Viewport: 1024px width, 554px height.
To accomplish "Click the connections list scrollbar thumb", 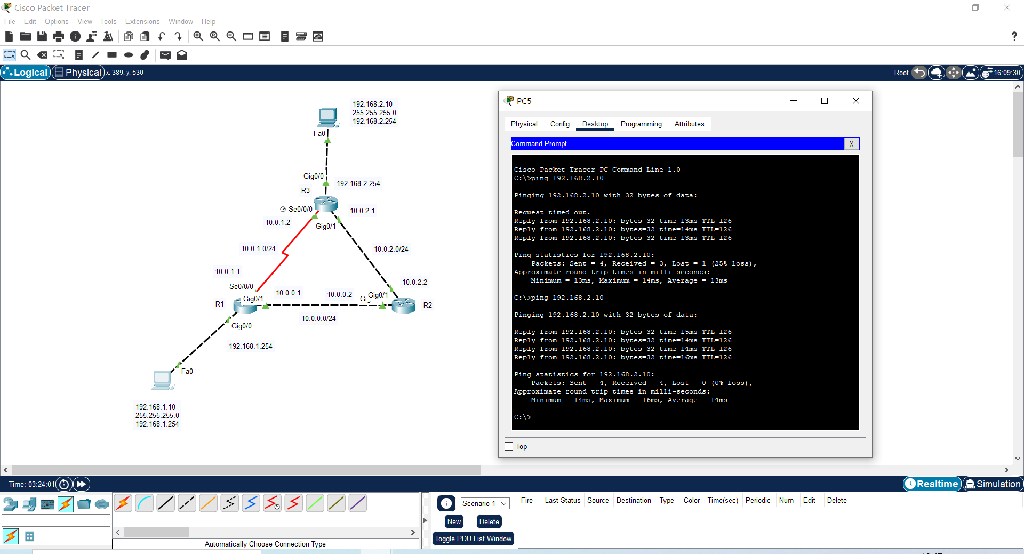I will tap(156, 532).
